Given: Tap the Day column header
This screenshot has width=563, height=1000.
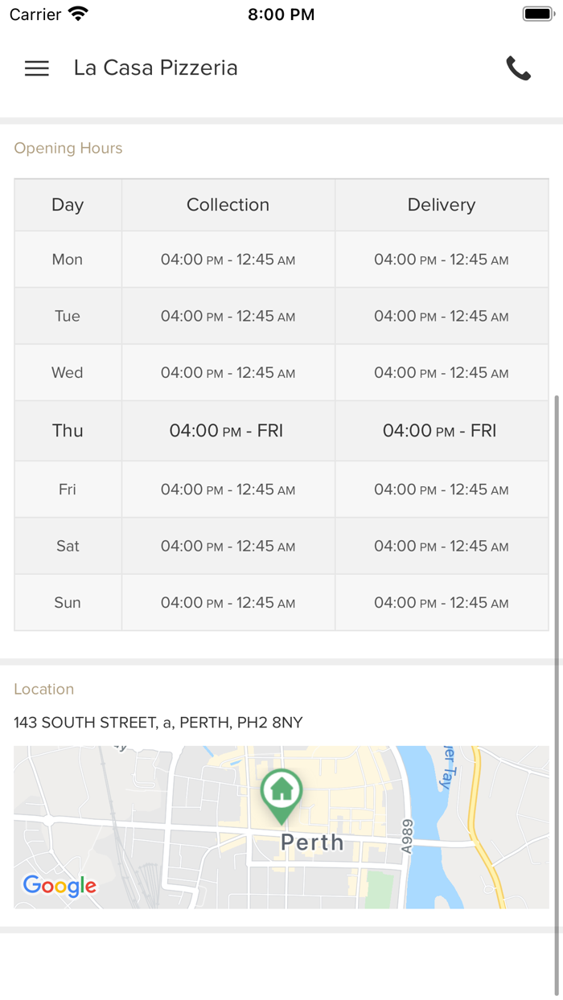Looking at the screenshot, I should point(68,205).
